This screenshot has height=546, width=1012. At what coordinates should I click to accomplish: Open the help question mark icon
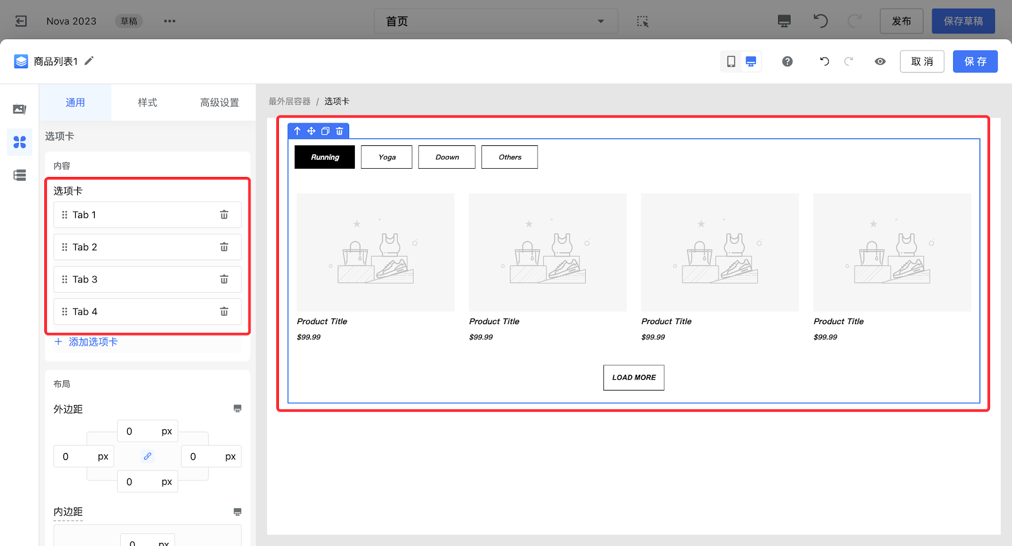click(x=787, y=61)
